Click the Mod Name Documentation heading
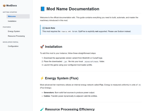The height and width of the screenshot is (111, 149). pos(73,9)
